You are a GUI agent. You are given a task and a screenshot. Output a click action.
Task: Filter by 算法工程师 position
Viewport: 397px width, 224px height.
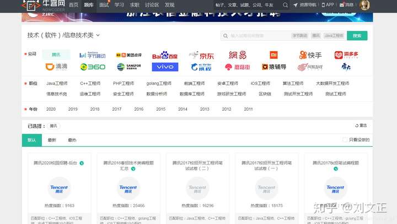tap(293, 84)
